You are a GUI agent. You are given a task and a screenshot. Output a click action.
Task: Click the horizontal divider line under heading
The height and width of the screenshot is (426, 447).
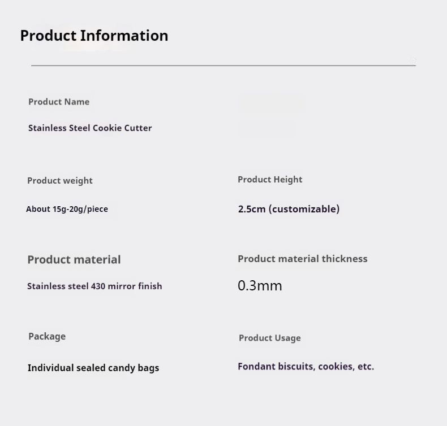[223, 66]
